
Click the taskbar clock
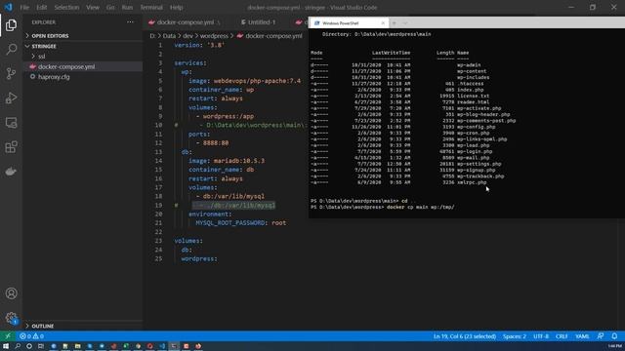point(615,346)
